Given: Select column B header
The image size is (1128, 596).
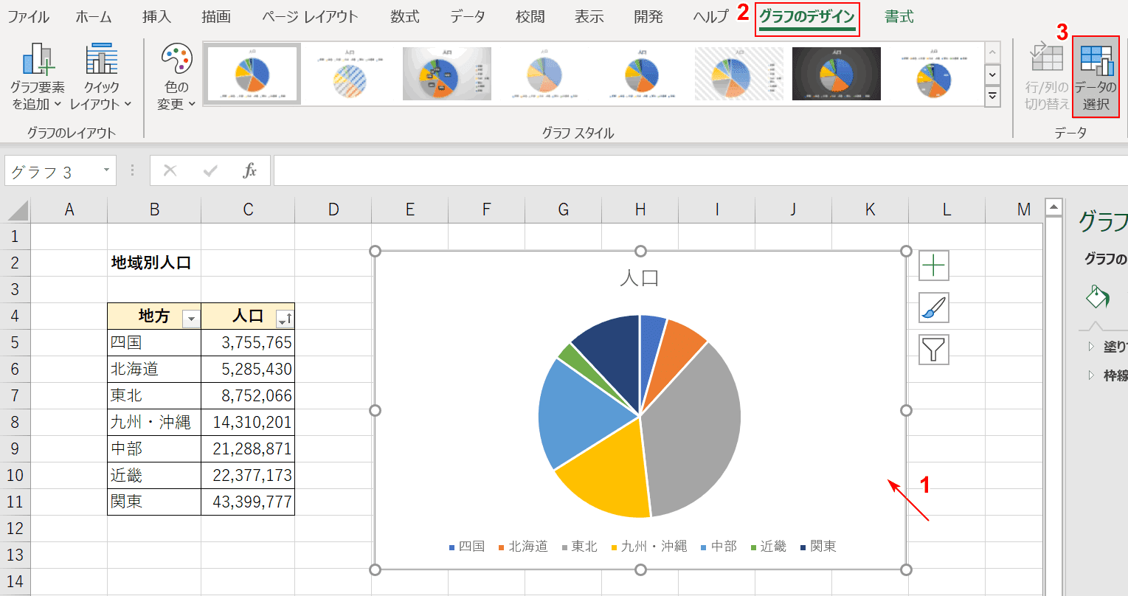Looking at the screenshot, I should click(154, 210).
